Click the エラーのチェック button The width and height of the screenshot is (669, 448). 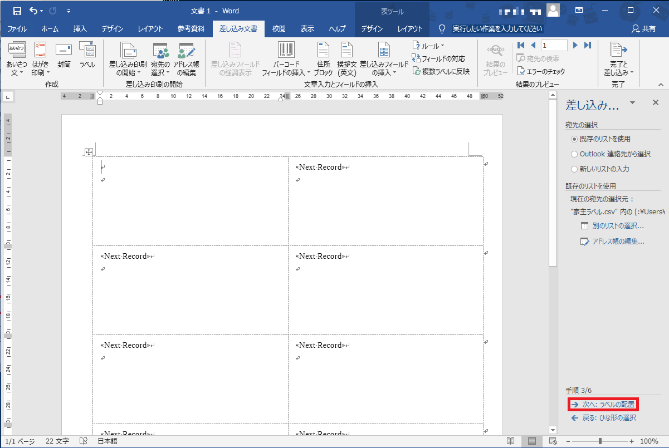point(541,71)
